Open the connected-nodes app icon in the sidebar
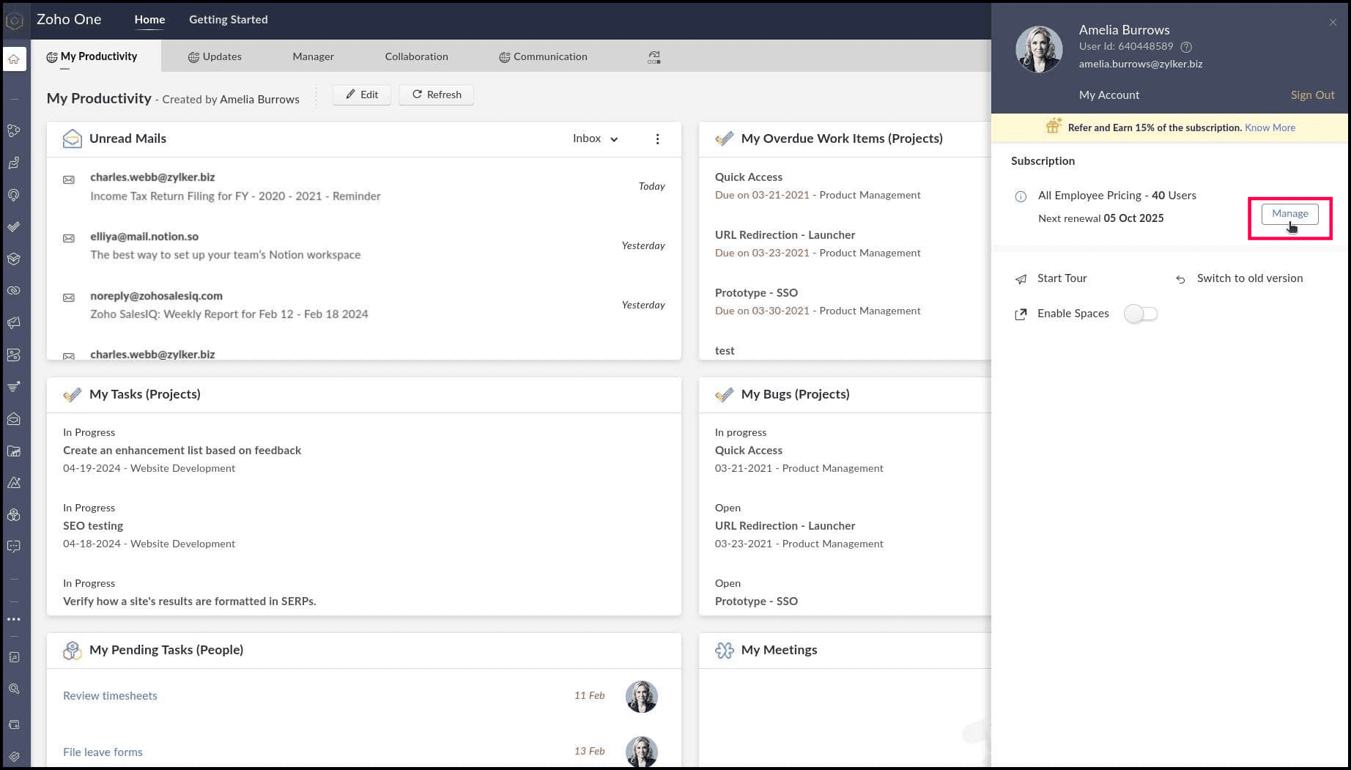This screenshot has width=1351, height=770. coord(14,131)
